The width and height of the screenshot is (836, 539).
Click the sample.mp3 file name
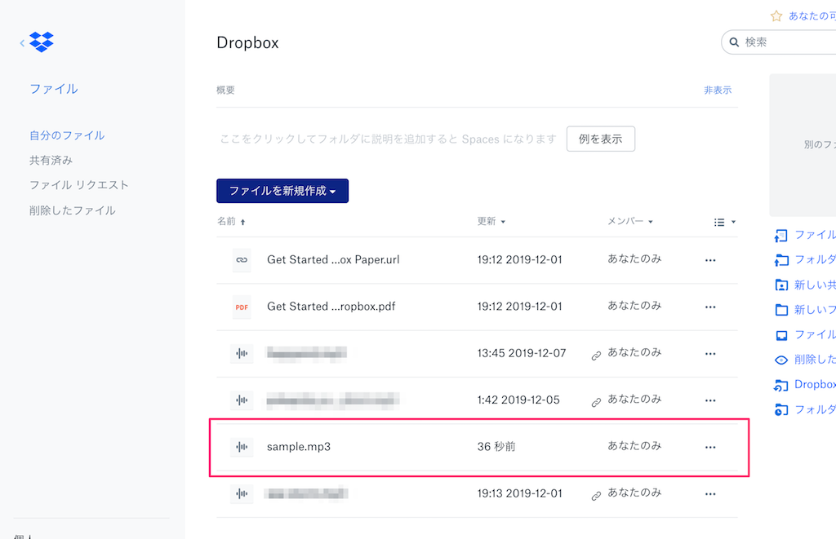pos(299,447)
